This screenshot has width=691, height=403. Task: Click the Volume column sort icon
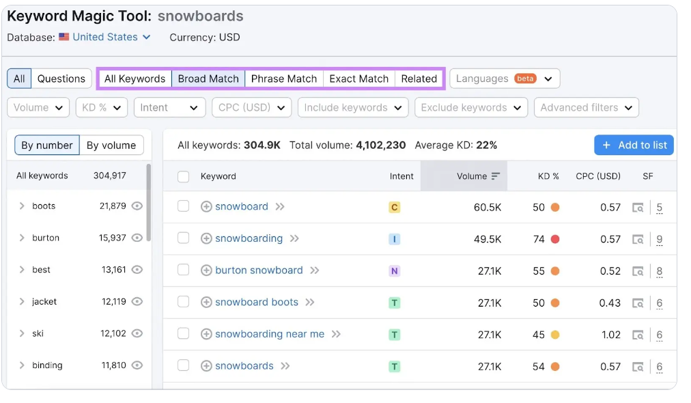click(x=496, y=176)
